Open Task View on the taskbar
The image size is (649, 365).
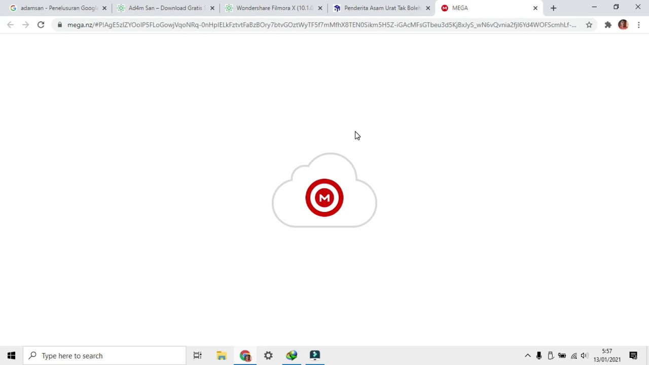pos(197,355)
